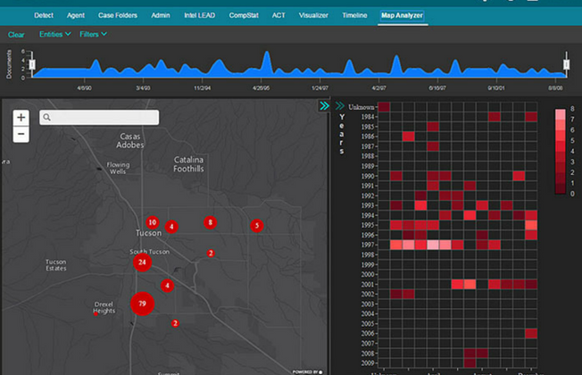Select the cluster marker labeled 10
This screenshot has width=582, height=375.
(x=152, y=222)
